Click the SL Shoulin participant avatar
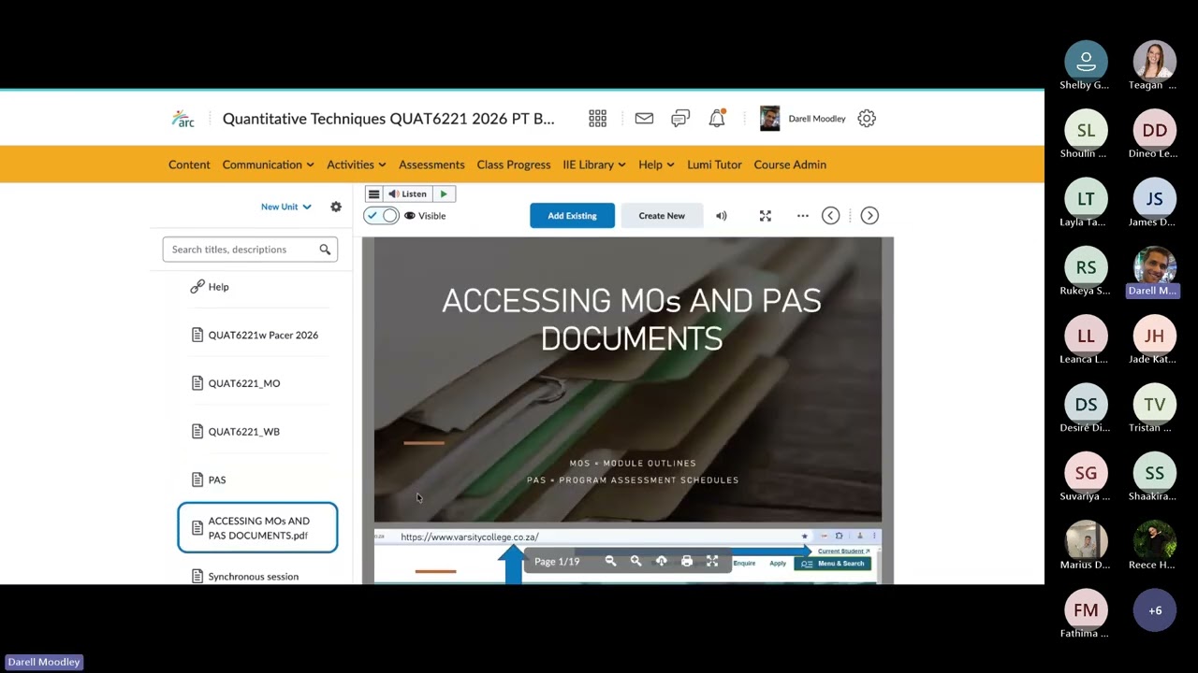Screen dimensions: 1198x673 [x=1086, y=130]
